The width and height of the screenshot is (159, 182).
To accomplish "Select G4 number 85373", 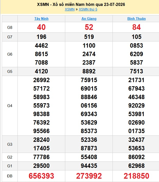I will pos(89,131).
